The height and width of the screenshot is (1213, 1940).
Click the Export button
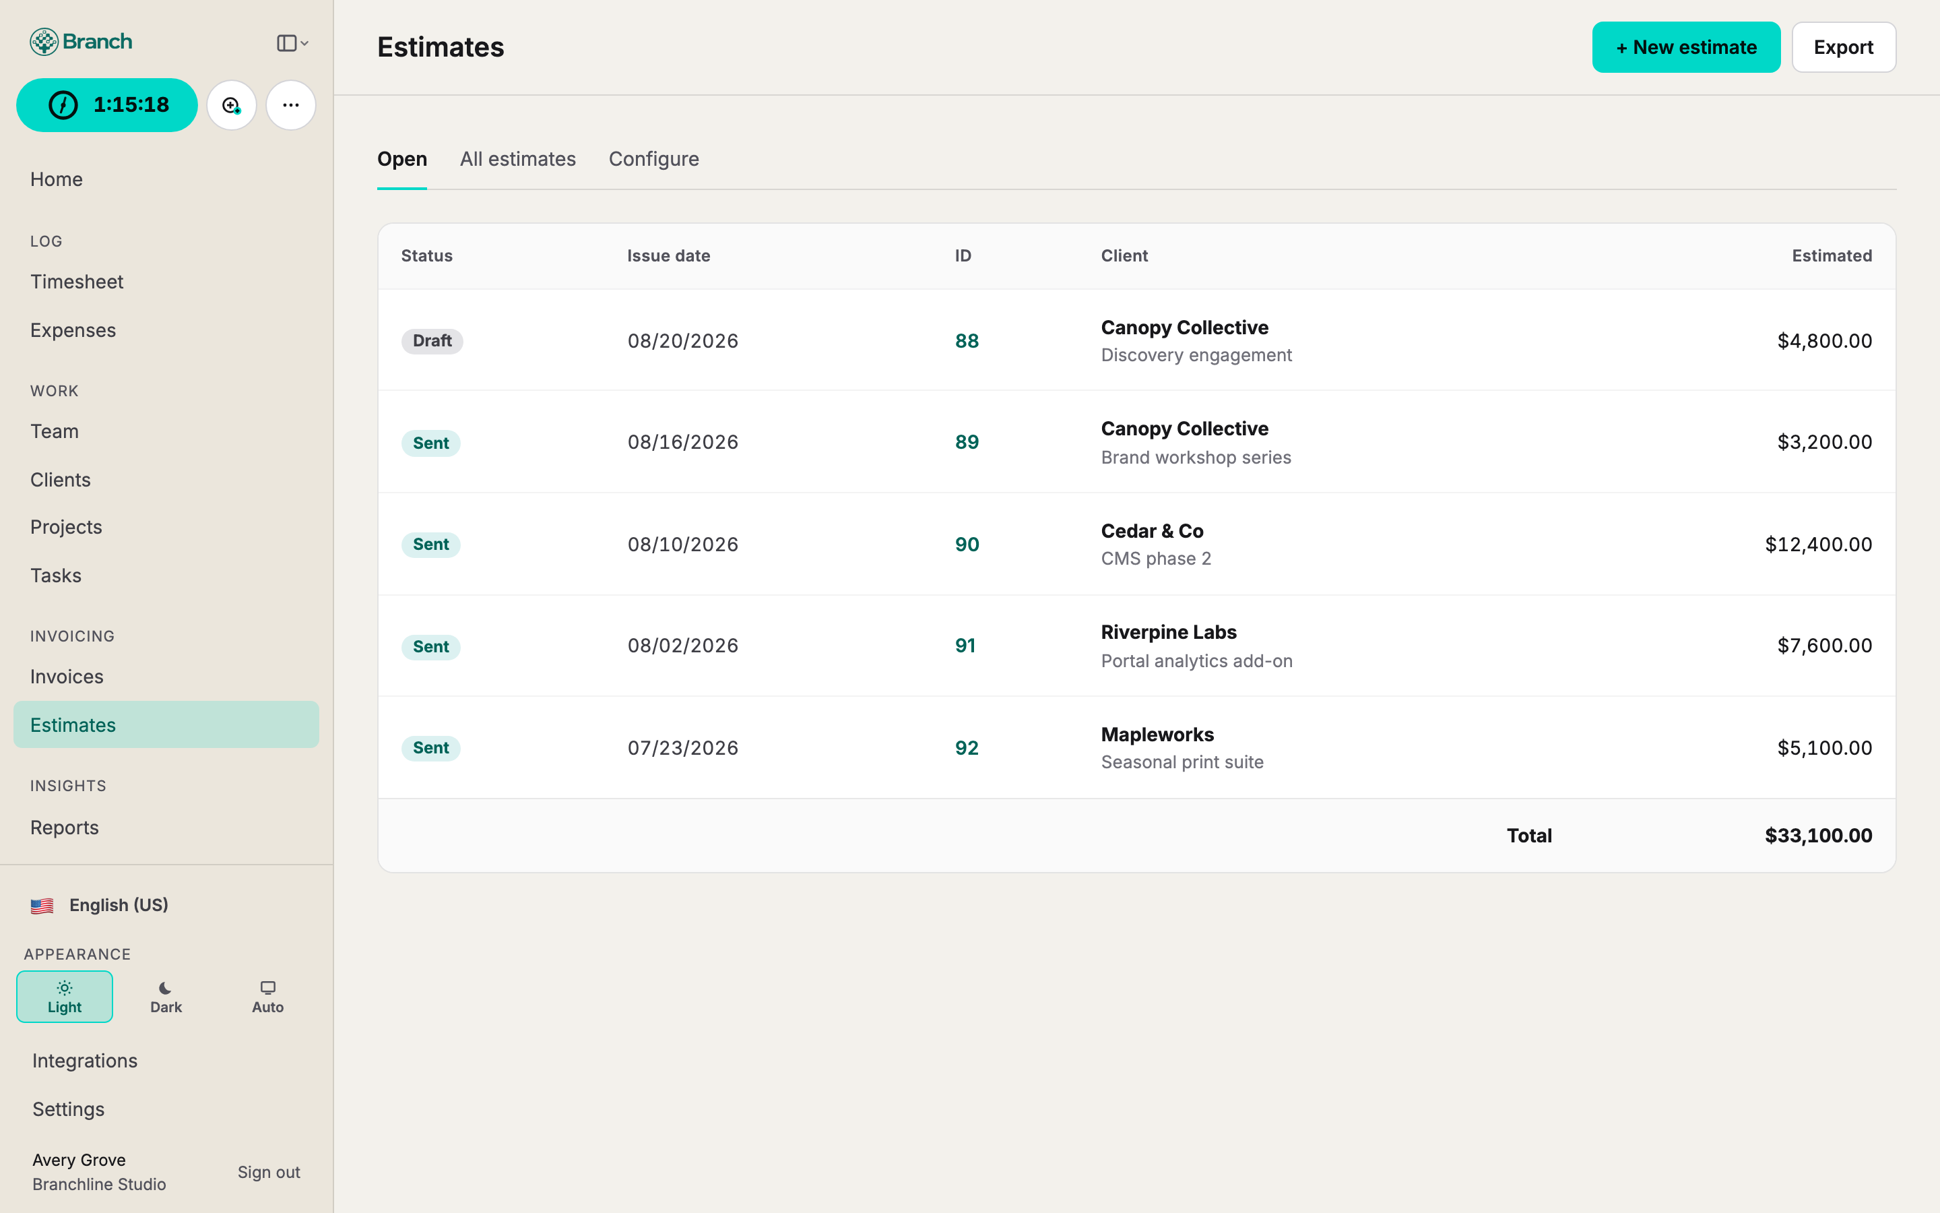point(1844,47)
